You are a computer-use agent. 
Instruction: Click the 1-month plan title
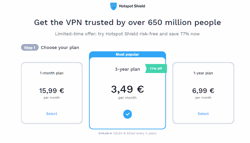pyautogui.click(x=52, y=73)
